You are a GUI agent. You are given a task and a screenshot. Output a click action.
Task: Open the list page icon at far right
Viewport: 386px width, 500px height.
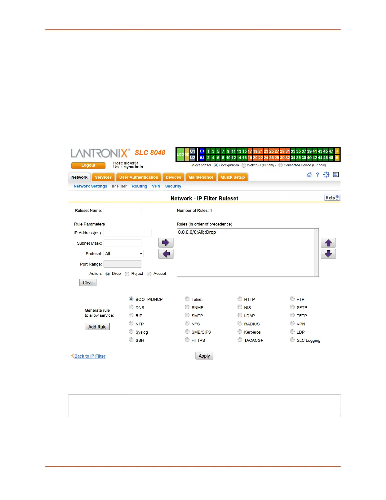tap(336, 175)
